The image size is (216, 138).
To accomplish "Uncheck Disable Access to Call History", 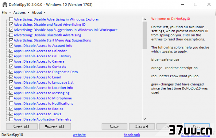I will coord(11,56).
